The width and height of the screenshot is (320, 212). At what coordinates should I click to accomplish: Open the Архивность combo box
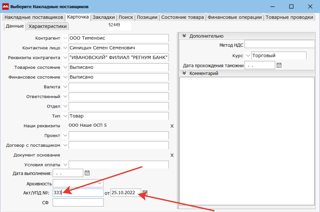[x=78, y=183]
